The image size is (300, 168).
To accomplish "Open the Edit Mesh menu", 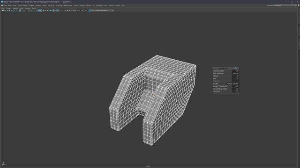I will tap(51, 5).
